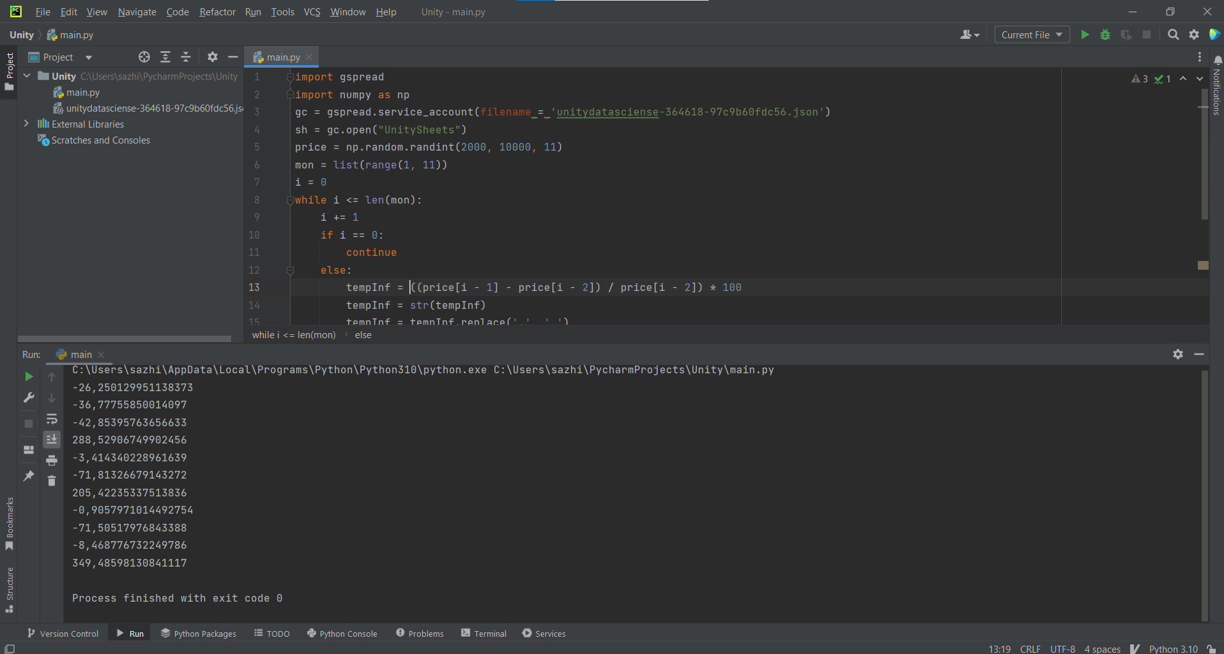Open Version Control tool window
This screenshot has width=1224, height=654.
[x=63, y=633]
